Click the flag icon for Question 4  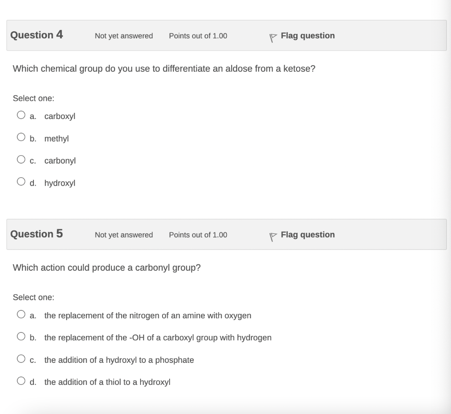pyautogui.click(x=273, y=37)
